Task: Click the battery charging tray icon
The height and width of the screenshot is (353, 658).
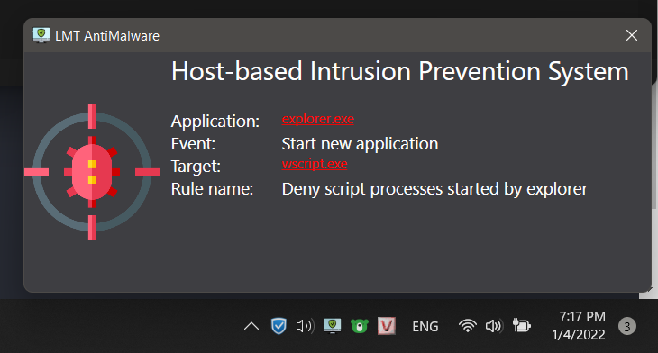Action: (x=522, y=325)
